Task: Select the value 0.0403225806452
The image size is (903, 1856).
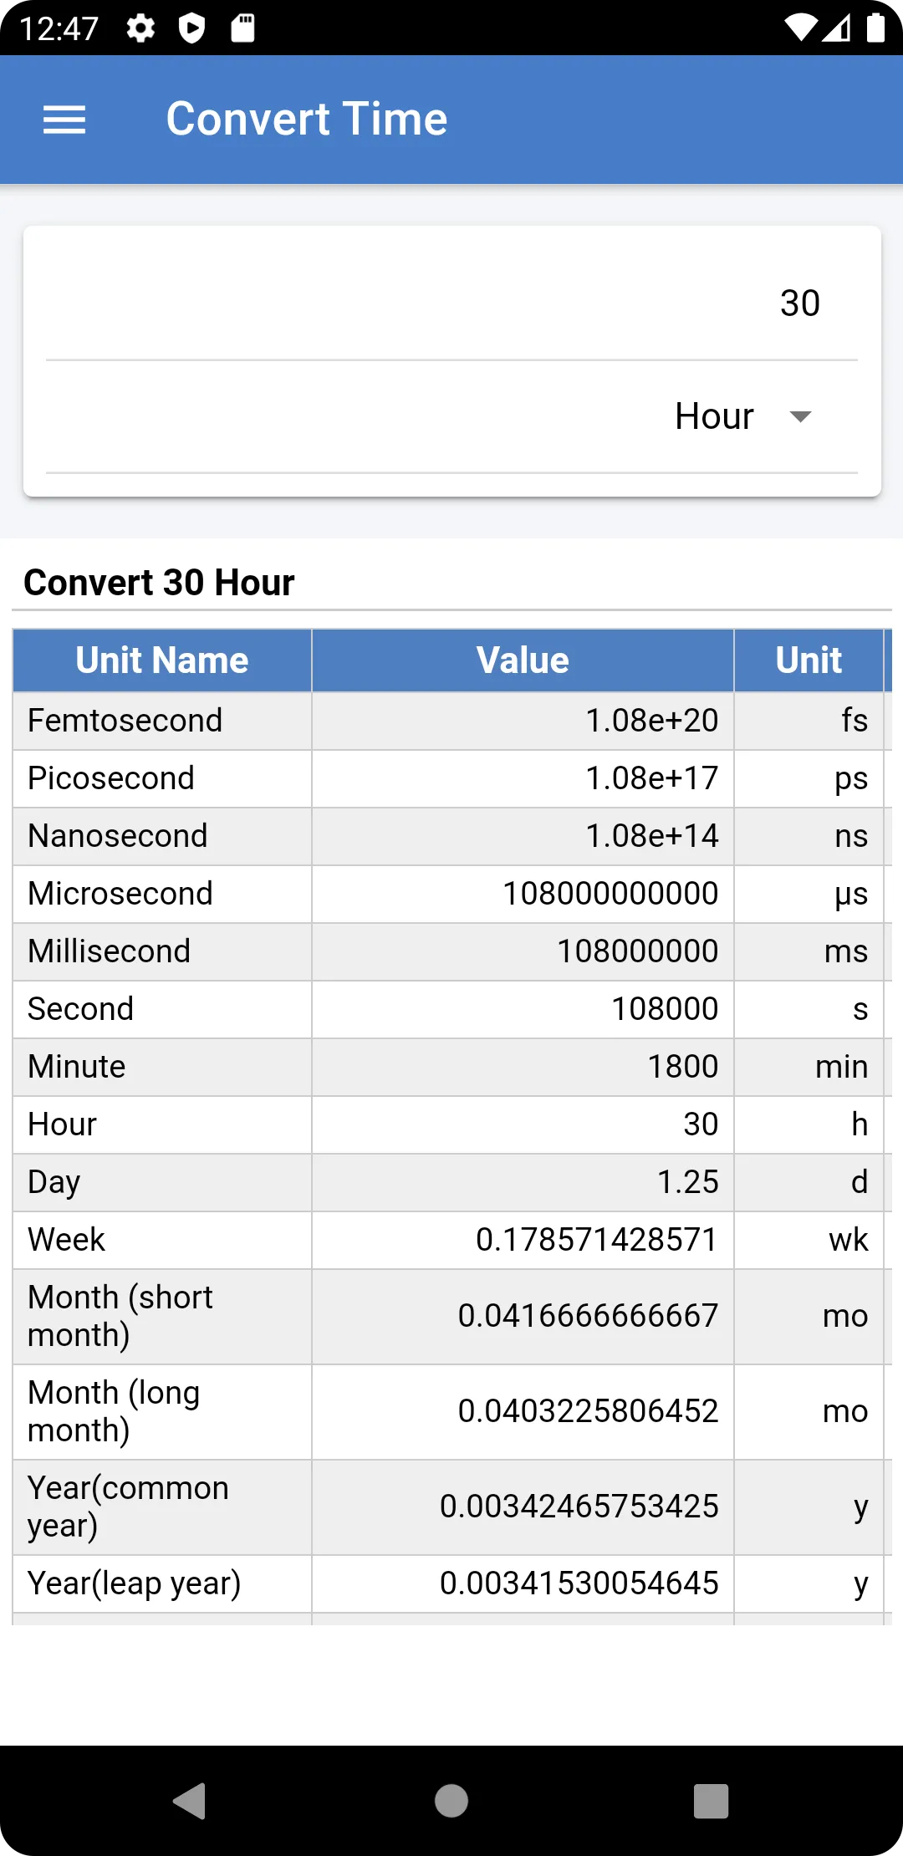Action: 588,1411
